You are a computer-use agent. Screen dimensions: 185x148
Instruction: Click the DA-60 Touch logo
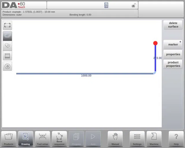pyautogui.click(x=14, y=5)
